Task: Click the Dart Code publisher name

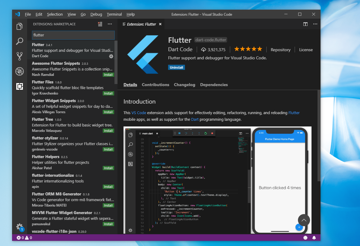Action: 180,49
